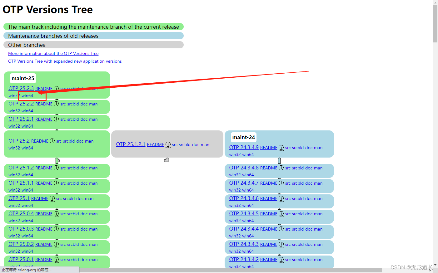
Task: Open the info icon beside OTP 25.1 README
Action: [x=52, y=198]
